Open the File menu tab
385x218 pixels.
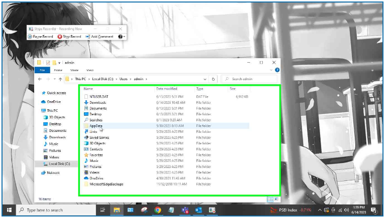pos(42,70)
